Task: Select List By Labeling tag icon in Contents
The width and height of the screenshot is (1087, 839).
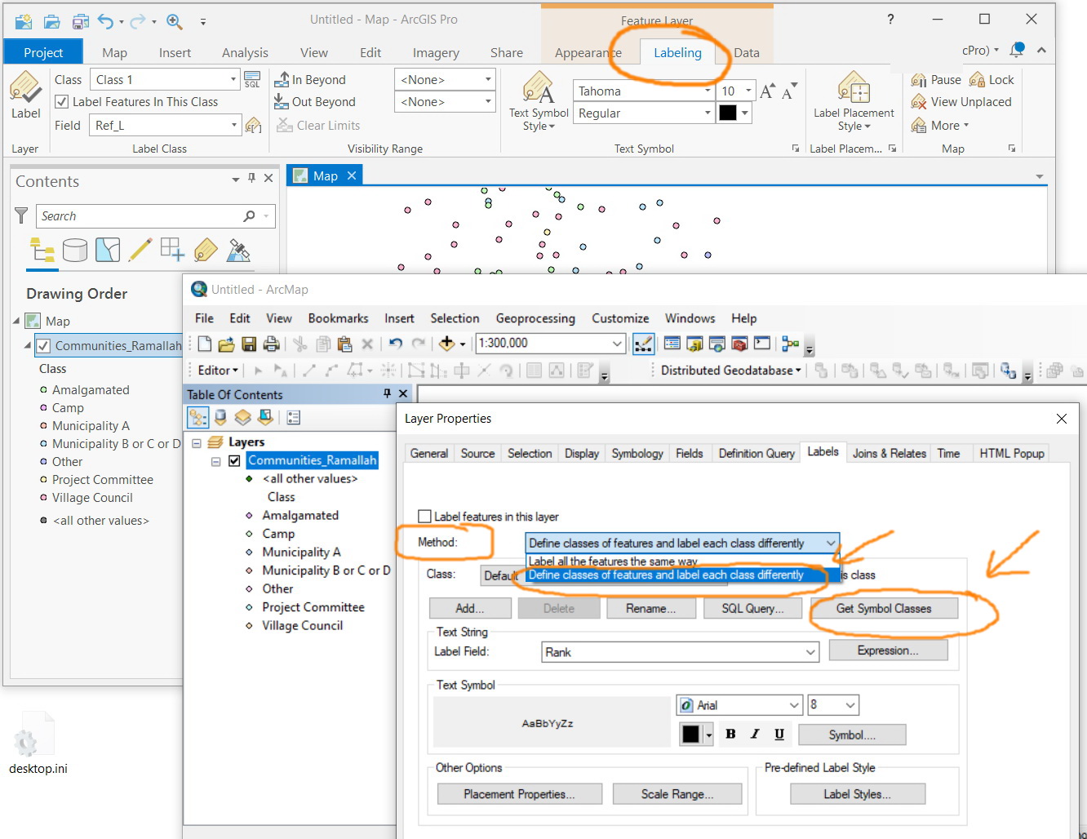Action: [206, 250]
